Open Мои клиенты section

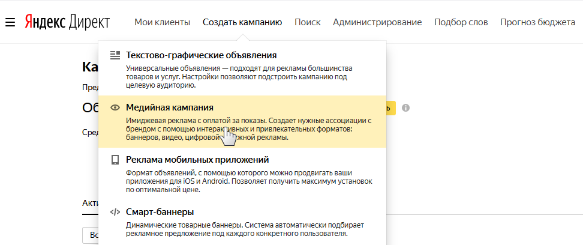(x=162, y=22)
